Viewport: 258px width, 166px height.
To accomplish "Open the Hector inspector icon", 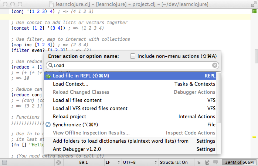I will tap(207, 162).
